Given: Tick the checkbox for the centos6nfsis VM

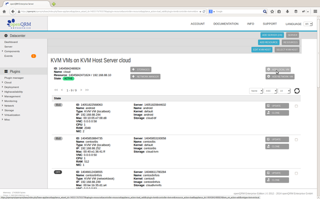Looking at the screenshot, I should (x=296, y=173).
